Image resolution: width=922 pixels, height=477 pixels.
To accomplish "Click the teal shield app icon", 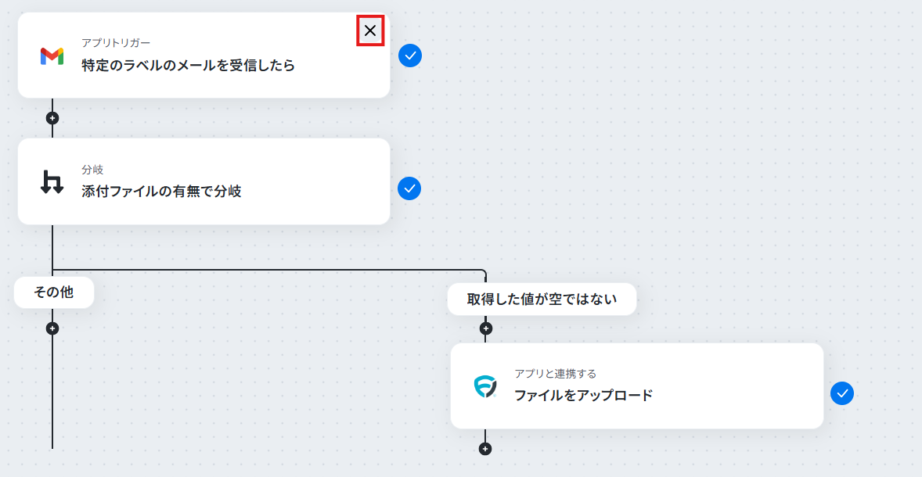I will pos(485,386).
